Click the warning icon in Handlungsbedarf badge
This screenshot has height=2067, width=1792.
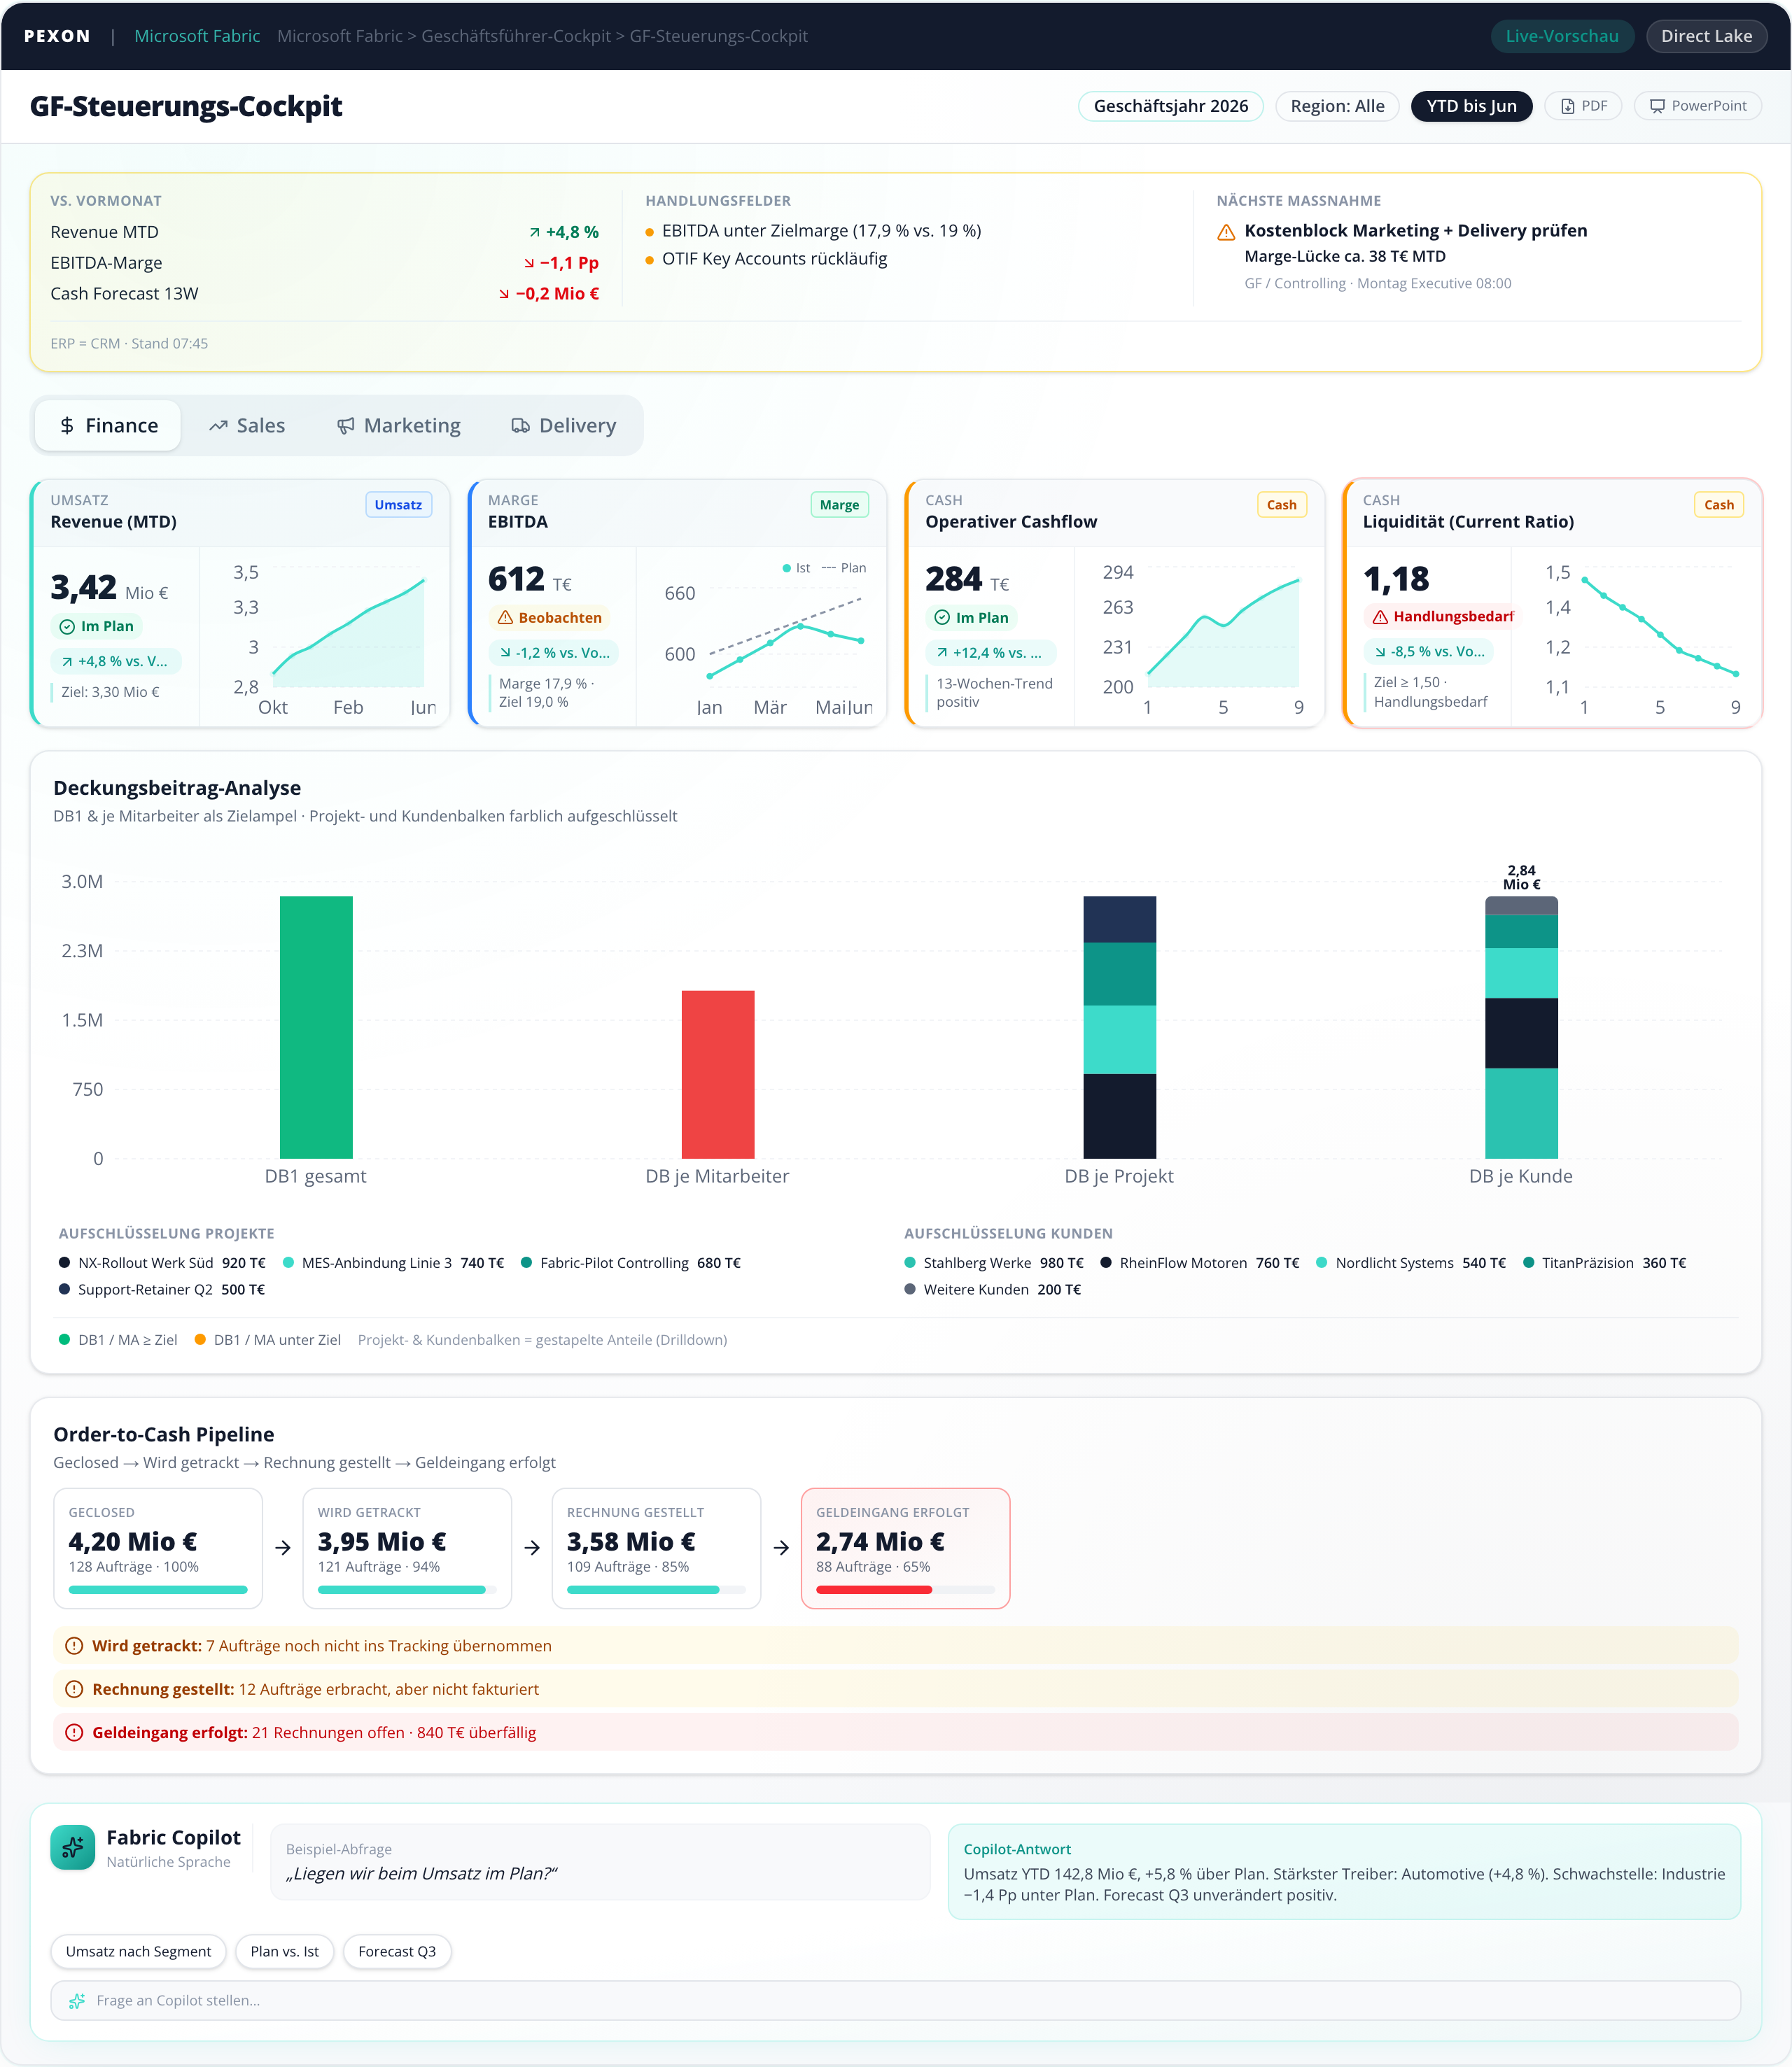coord(1380,616)
